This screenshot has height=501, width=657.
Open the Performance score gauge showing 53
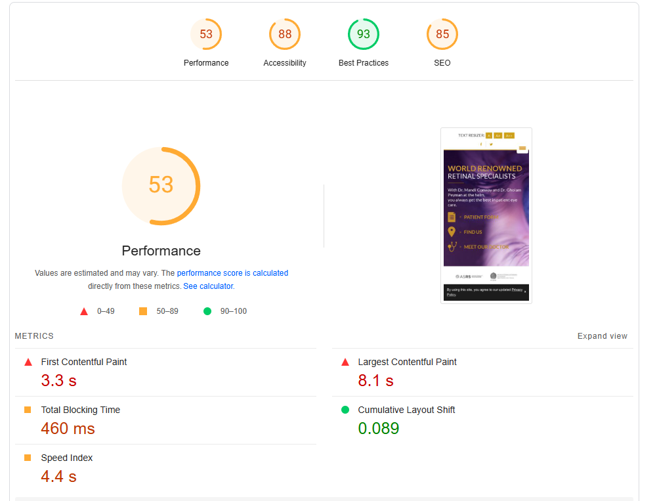pos(205,34)
